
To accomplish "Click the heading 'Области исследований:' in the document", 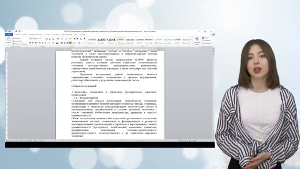I will (84, 86).
